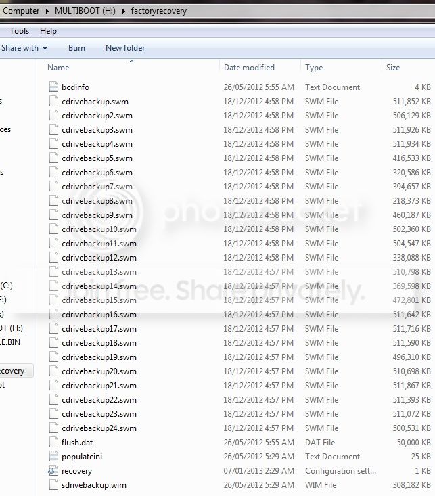Viewport: 435px width, 496px height.
Task: Click the cdrivebackup9.swm file icon
Action: [53, 215]
